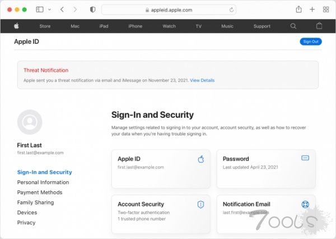Open the Password settings card
336x239 pixels.
pos(265,168)
